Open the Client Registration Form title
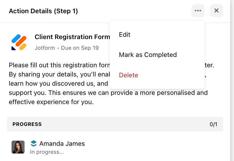Screen dimensions: 234x161 point(72,37)
